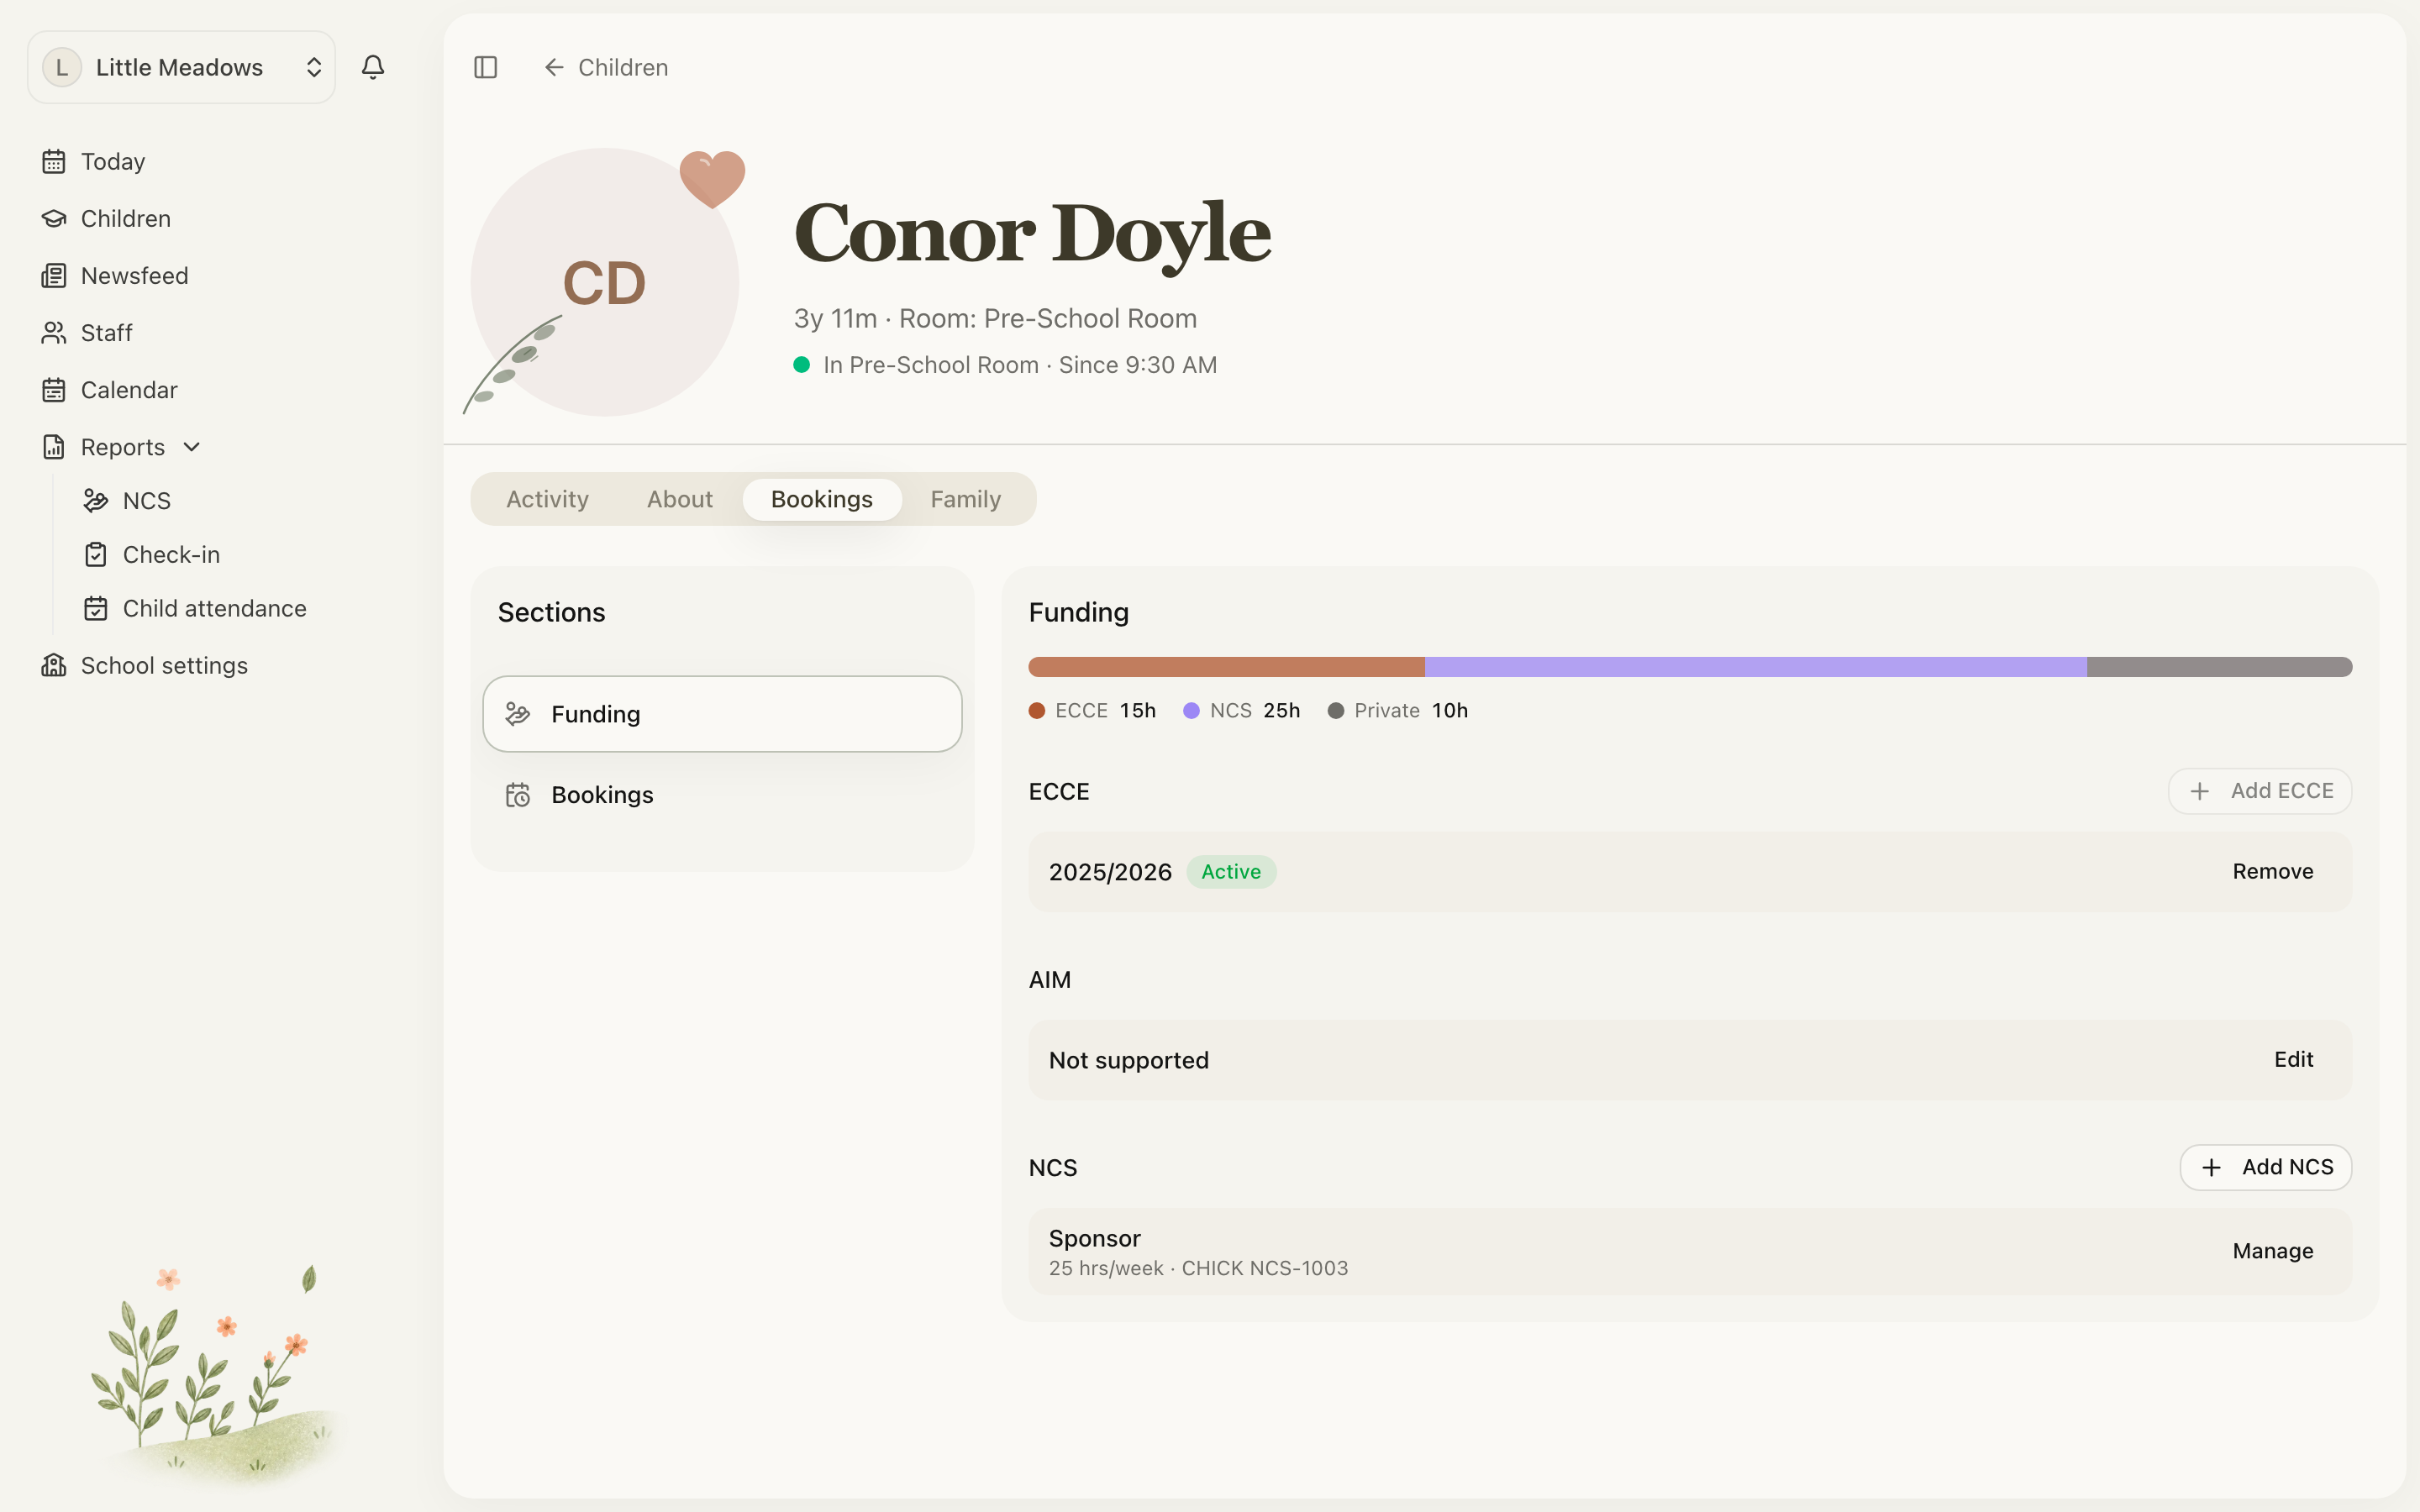2420x1512 pixels.
Task: Open School settings in the sidebar
Action: tap(164, 665)
